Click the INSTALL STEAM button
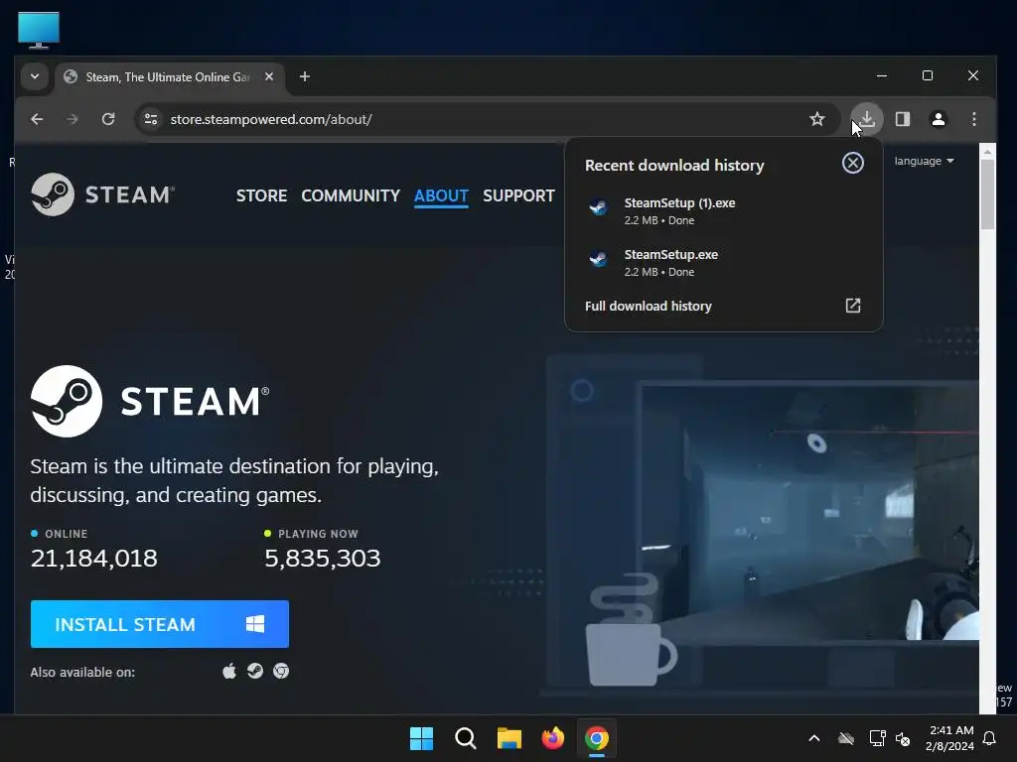The height and width of the screenshot is (762, 1017). (160, 624)
